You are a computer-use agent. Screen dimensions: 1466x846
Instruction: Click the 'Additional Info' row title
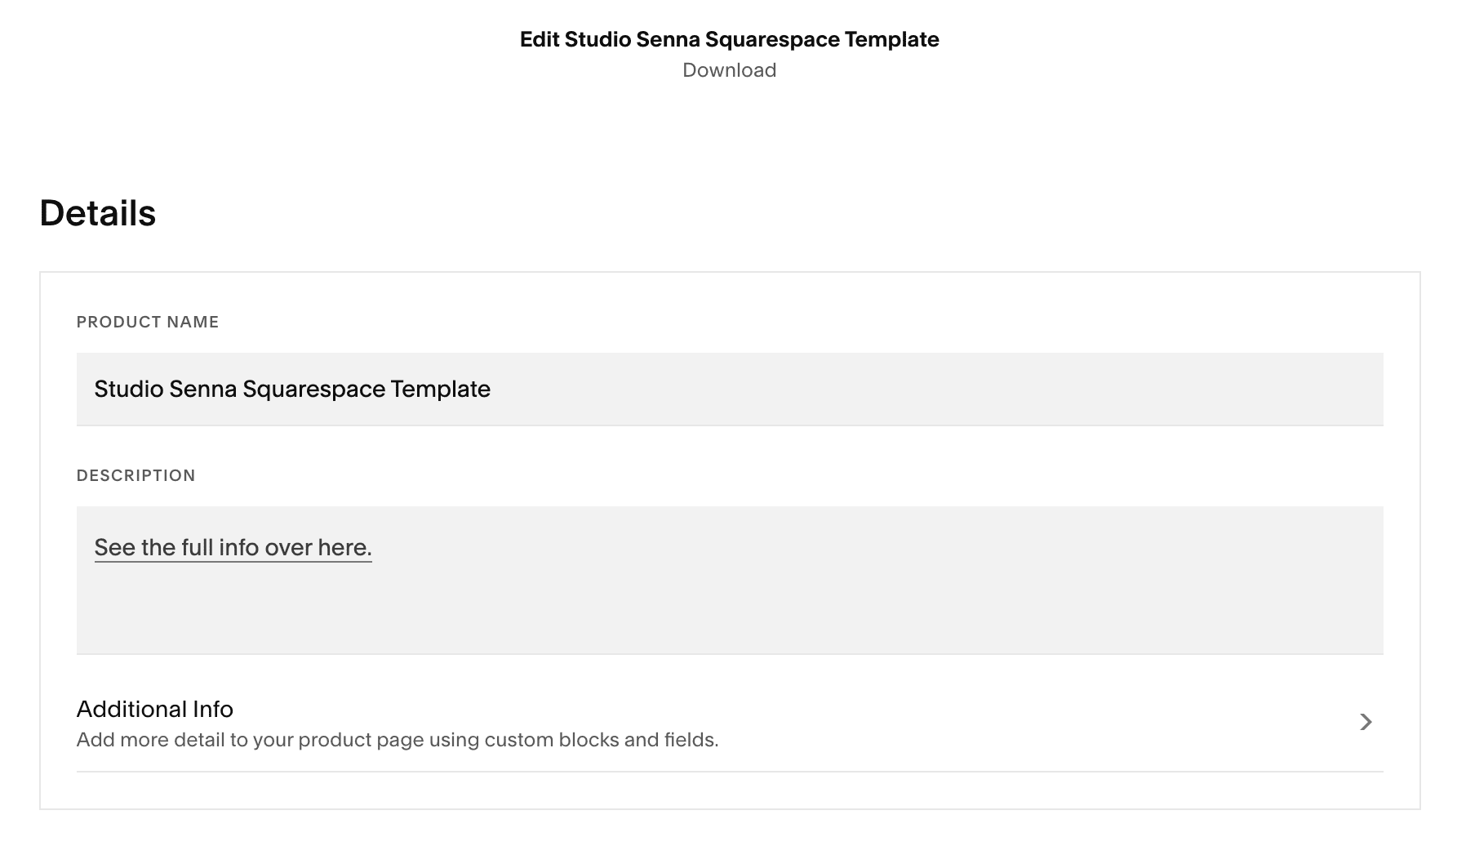click(x=155, y=709)
